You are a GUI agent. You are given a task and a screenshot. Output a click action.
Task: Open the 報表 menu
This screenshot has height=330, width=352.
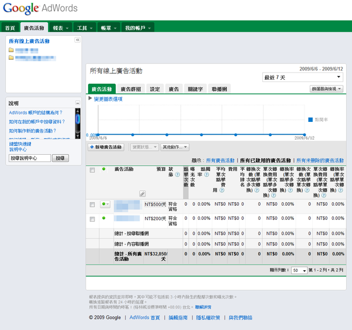point(60,28)
